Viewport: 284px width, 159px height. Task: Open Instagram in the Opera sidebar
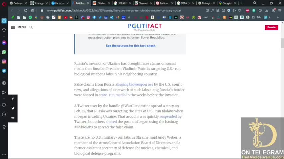point(4,61)
